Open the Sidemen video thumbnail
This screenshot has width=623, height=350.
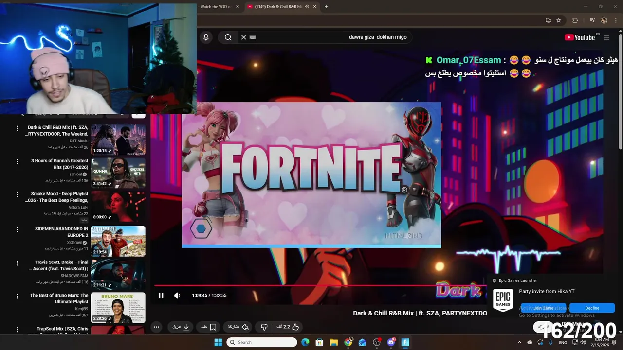[118, 241]
